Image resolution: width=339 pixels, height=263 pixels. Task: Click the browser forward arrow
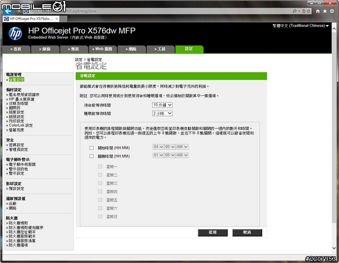(x=19, y=11)
